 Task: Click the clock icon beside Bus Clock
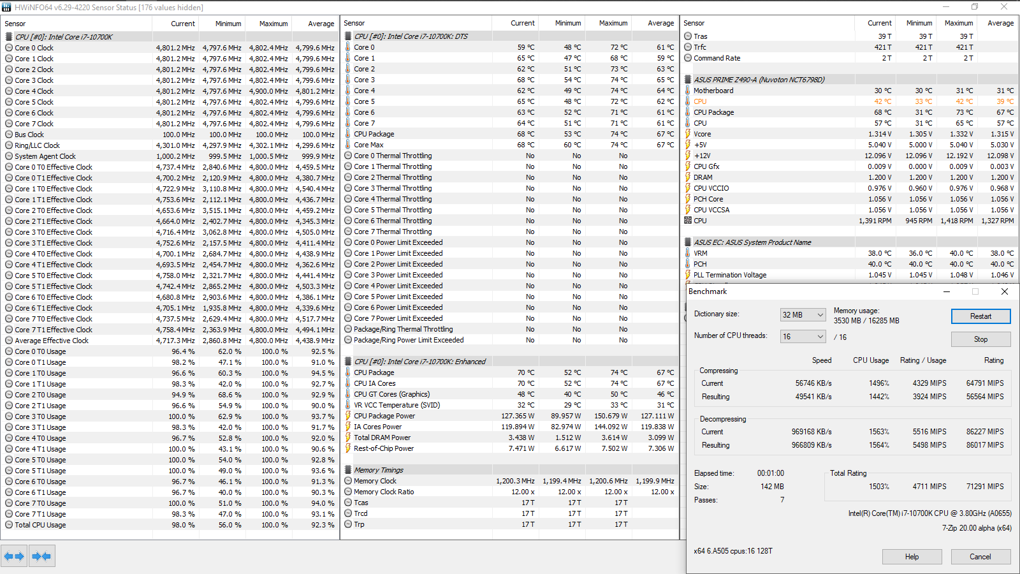(x=9, y=135)
